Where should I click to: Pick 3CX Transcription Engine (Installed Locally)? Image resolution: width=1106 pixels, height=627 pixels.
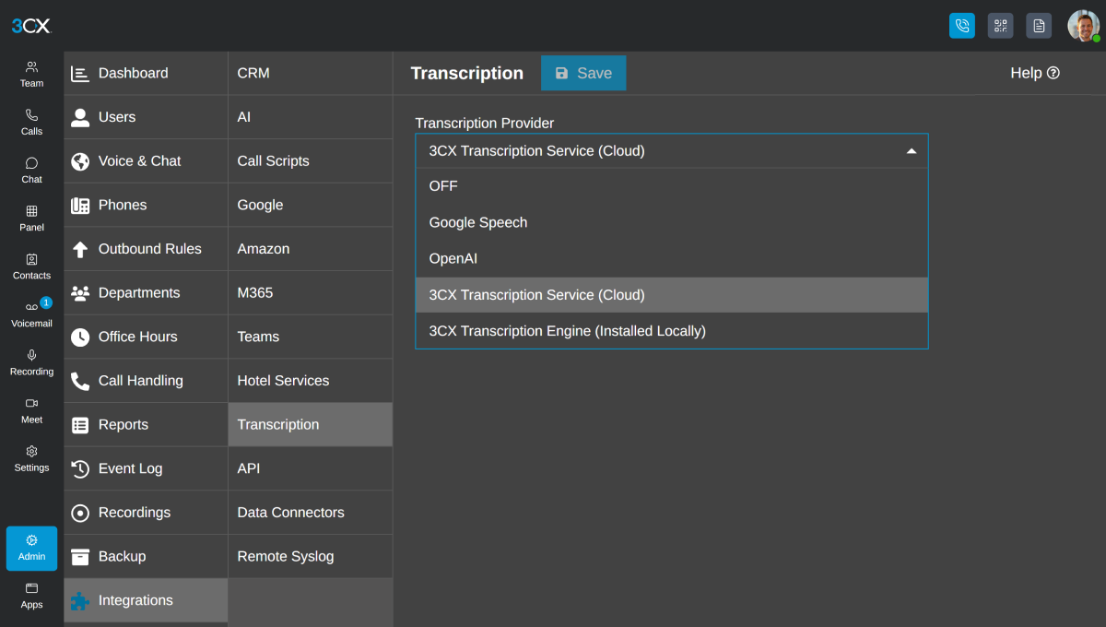pos(671,331)
